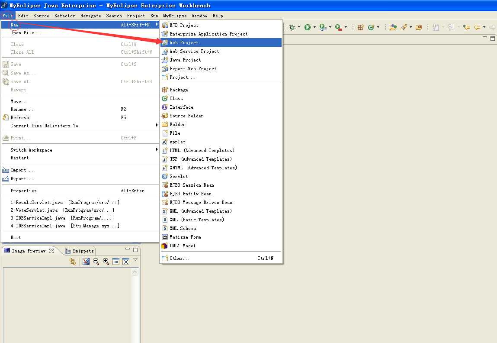Viewport: 497px width, 343px height.
Task: Toggle the Link with Editor arrows icon
Action: pos(73,262)
